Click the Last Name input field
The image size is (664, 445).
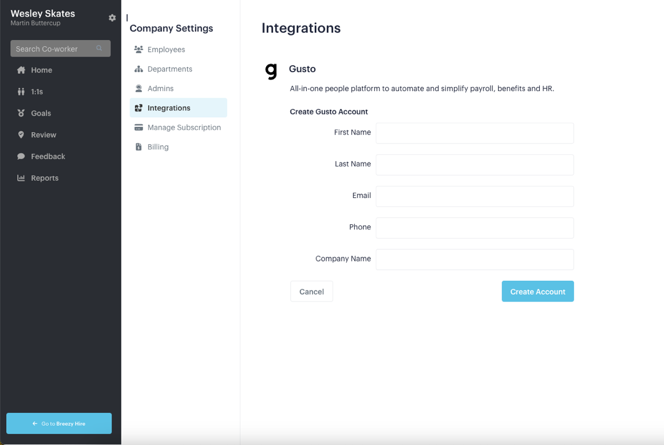click(x=475, y=165)
